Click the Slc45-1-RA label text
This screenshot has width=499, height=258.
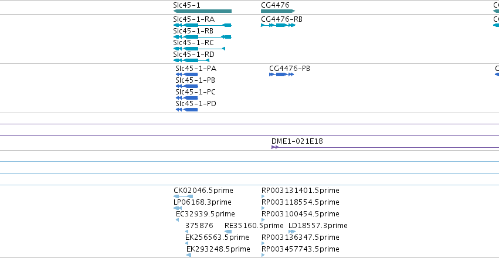(194, 19)
